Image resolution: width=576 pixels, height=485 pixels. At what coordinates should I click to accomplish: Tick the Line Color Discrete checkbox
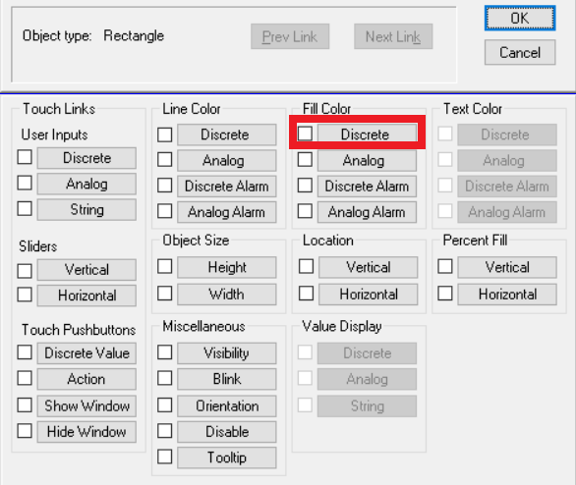[164, 135]
